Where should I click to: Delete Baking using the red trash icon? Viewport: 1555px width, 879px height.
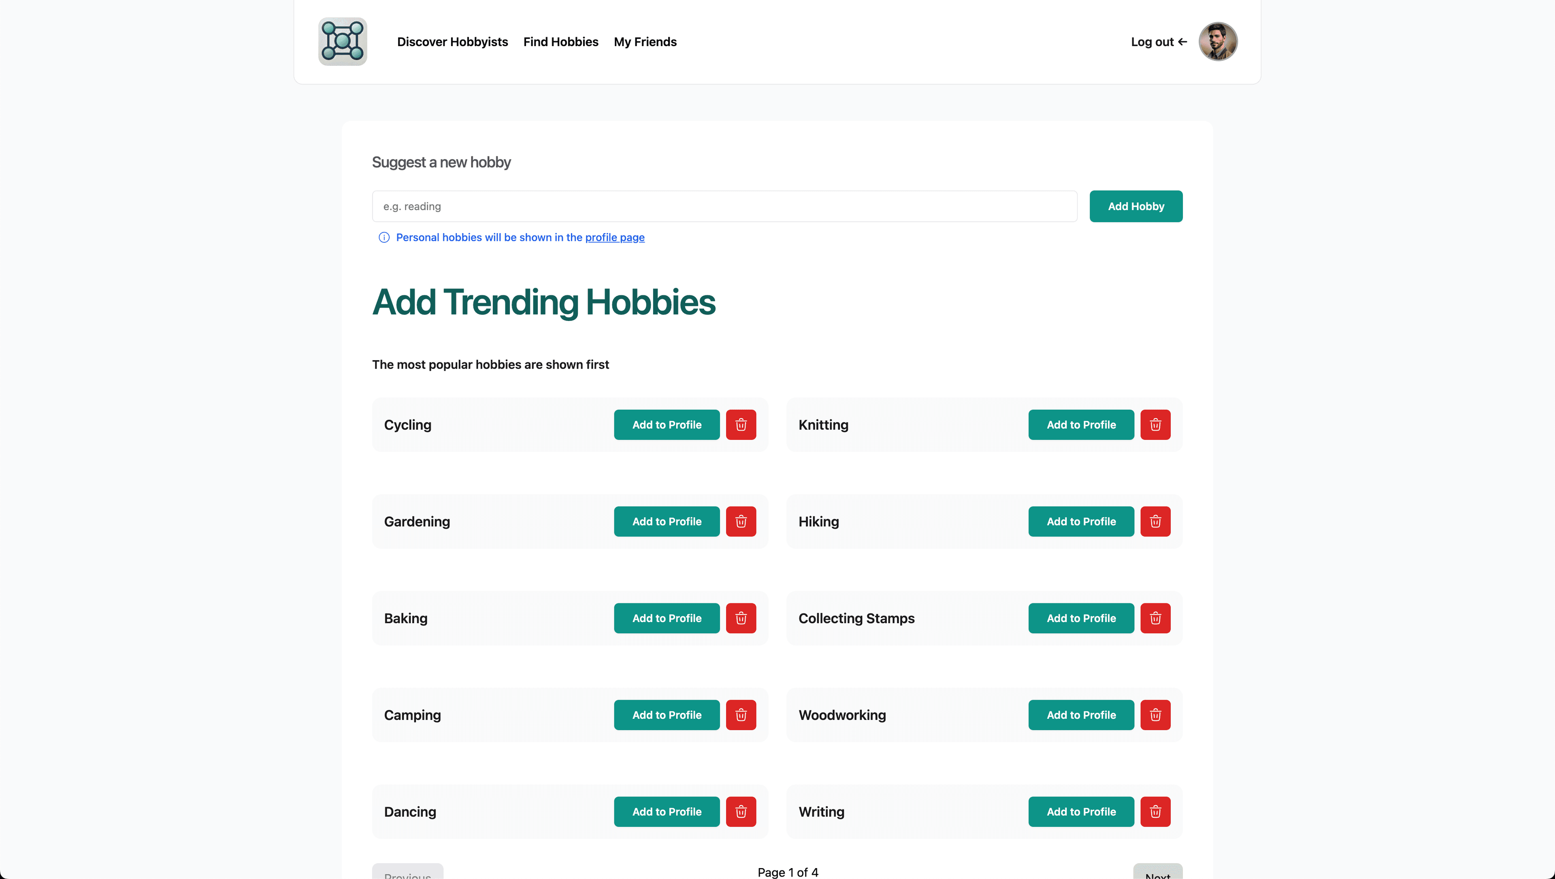click(740, 618)
